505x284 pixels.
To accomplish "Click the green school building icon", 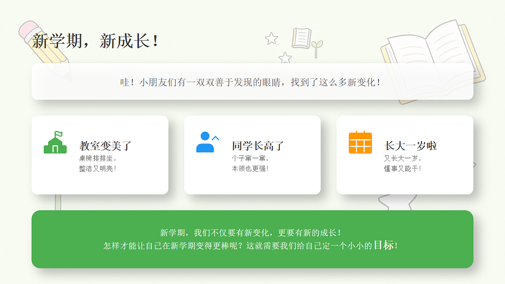I will tap(55, 142).
